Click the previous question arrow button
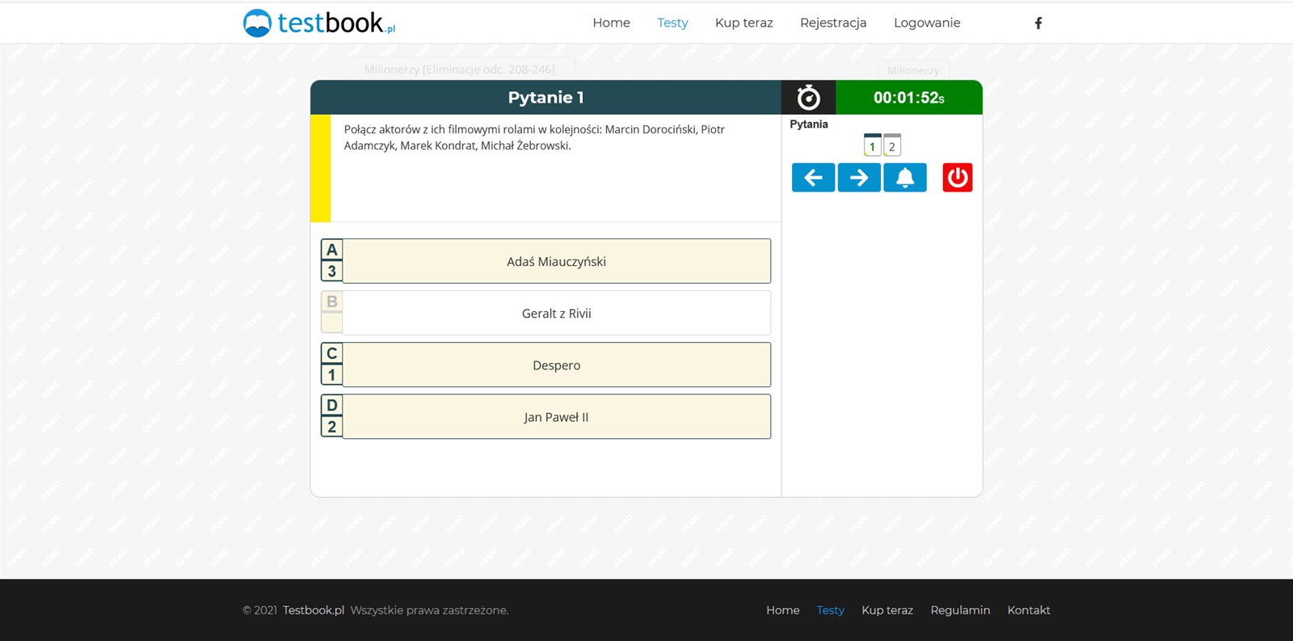 pyautogui.click(x=813, y=178)
